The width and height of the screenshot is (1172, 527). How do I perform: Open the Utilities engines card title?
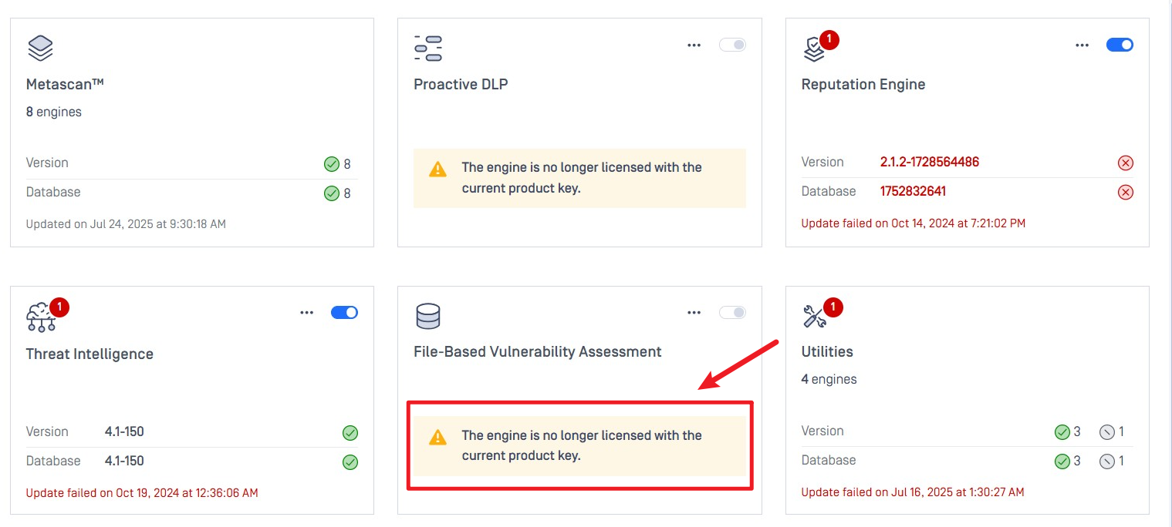pyautogui.click(x=827, y=351)
